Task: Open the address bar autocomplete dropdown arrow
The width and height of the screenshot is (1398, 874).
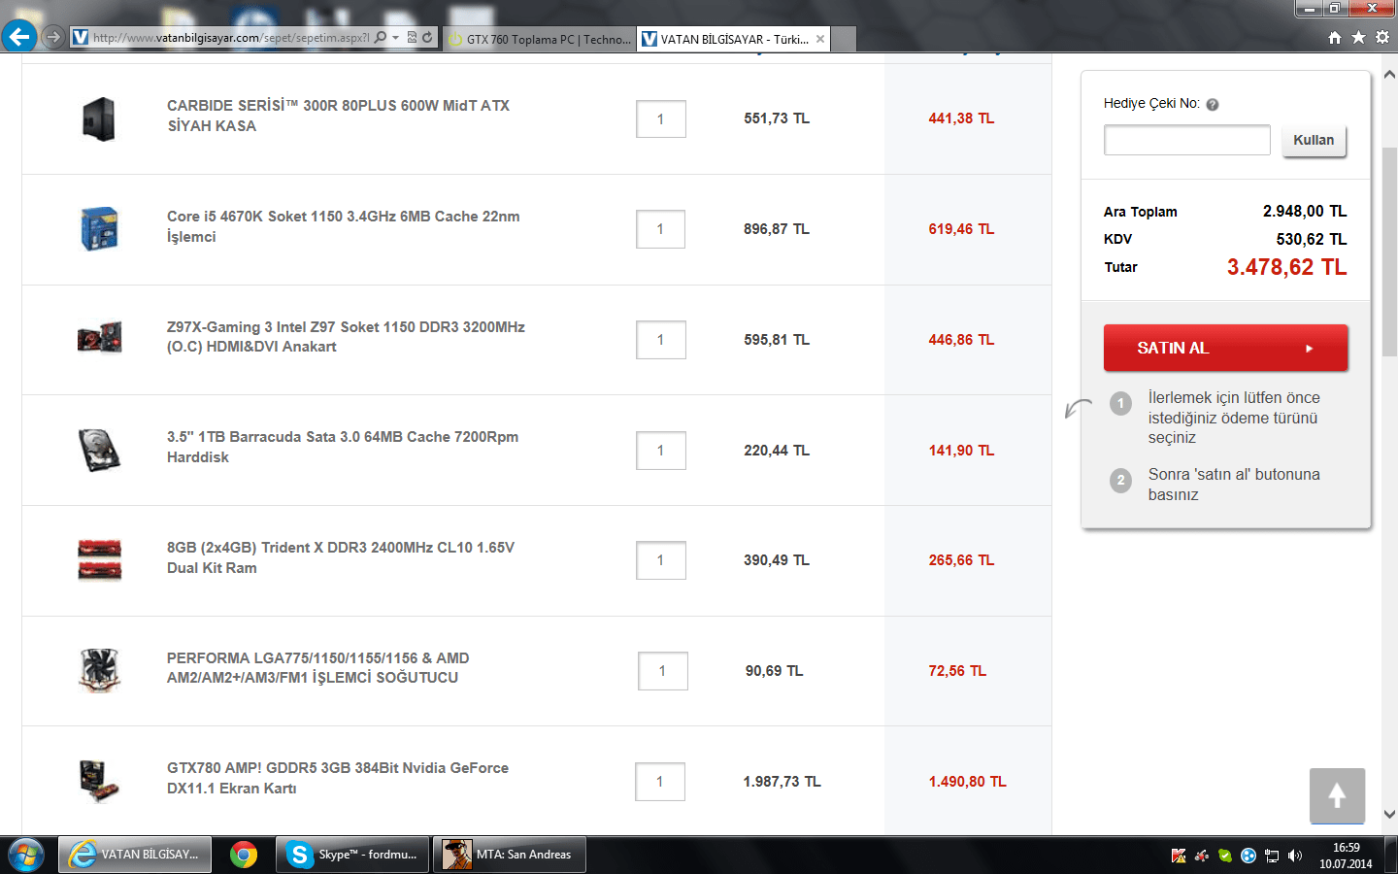Action: point(396,38)
